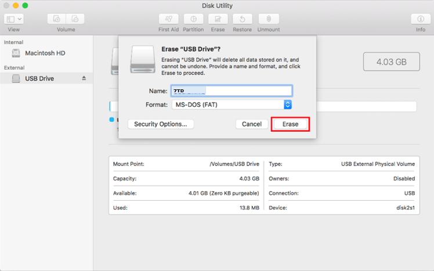The height and width of the screenshot is (271, 434).
Task: Click the Remove Volume toolbar icon
Action: (x=75, y=19)
